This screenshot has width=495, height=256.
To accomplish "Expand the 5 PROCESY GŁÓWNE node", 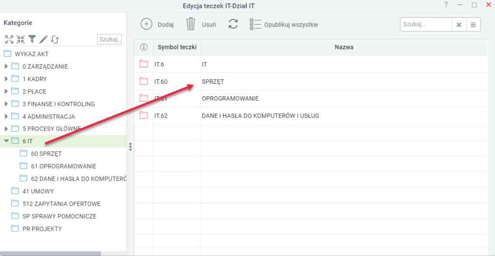I will tap(6, 129).
